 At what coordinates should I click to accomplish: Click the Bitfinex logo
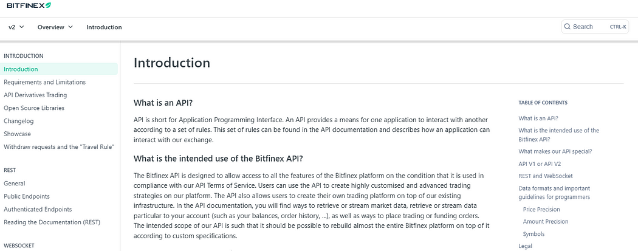pyautogui.click(x=29, y=5)
